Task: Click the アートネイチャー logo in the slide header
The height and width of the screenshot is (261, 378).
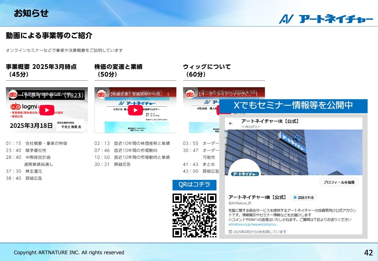Action: point(326,19)
